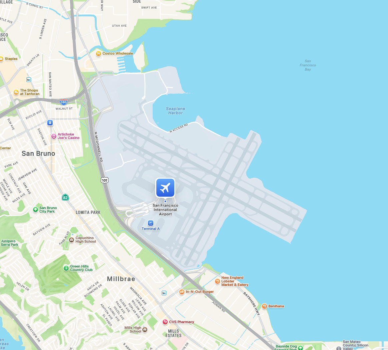The width and height of the screenshot is (388, 350).
Task: Select the Mills High School marker
Action: pyautogui.click(x=145, y=329)
